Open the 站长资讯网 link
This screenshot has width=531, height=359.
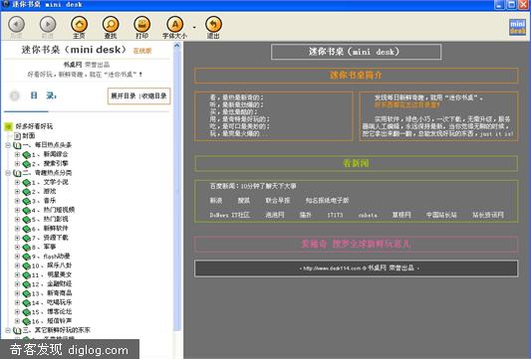(488, 215)
